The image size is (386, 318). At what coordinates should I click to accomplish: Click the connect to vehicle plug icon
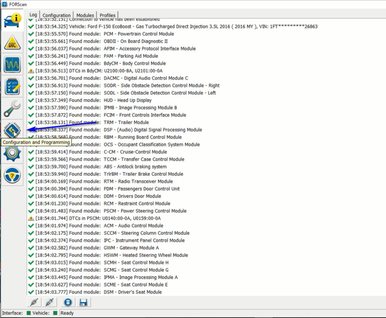34,302
